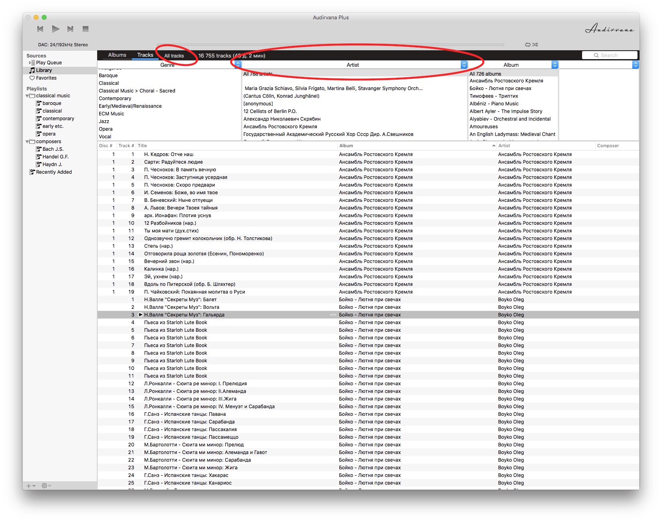
Task: Collapse the composers playlist folder
Action: pos(27,142)
